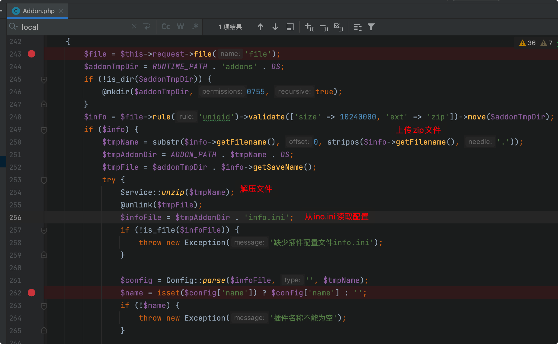
Task: Toggle Regex search option
Action: pos(195,27)
